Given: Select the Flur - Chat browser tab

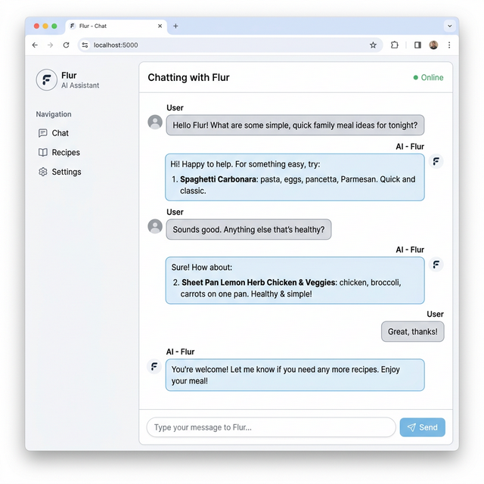Looking at the screenshot, I should click(x=116, y=26).
